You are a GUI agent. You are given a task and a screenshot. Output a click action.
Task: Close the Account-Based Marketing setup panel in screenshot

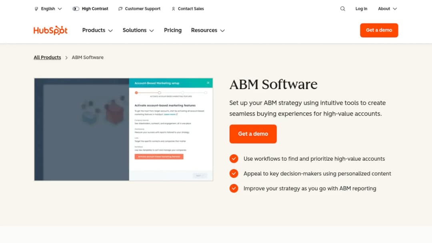coord(208,83)
